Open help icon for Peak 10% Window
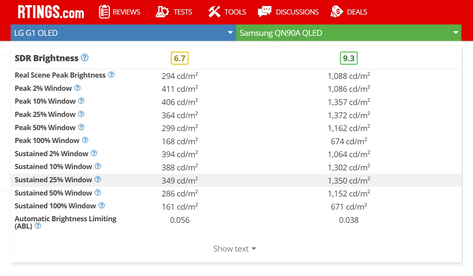 point(81,101)
